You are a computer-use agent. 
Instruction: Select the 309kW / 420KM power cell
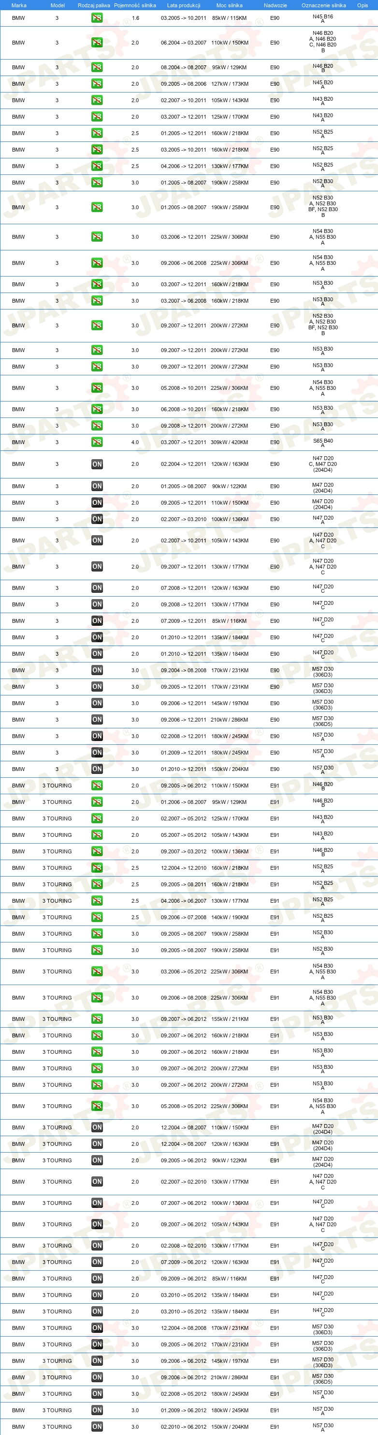(230, 442)
